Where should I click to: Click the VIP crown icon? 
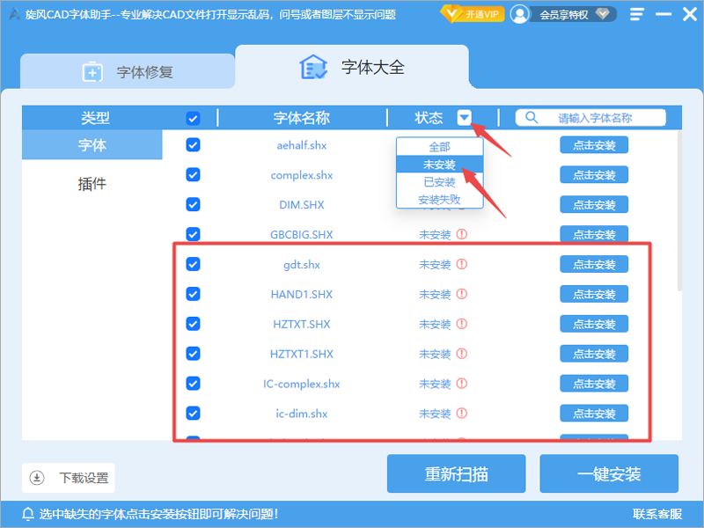(x=451, y=14)
